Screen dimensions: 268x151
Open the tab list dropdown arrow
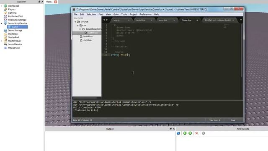241,20
